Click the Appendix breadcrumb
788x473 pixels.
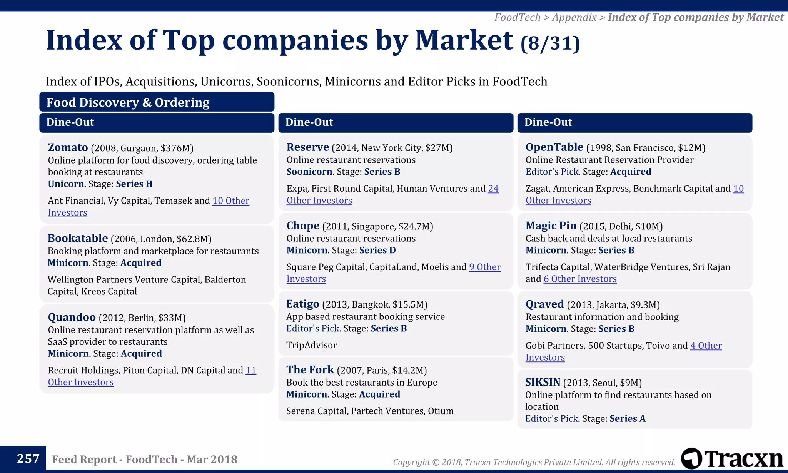coord(574,17)
